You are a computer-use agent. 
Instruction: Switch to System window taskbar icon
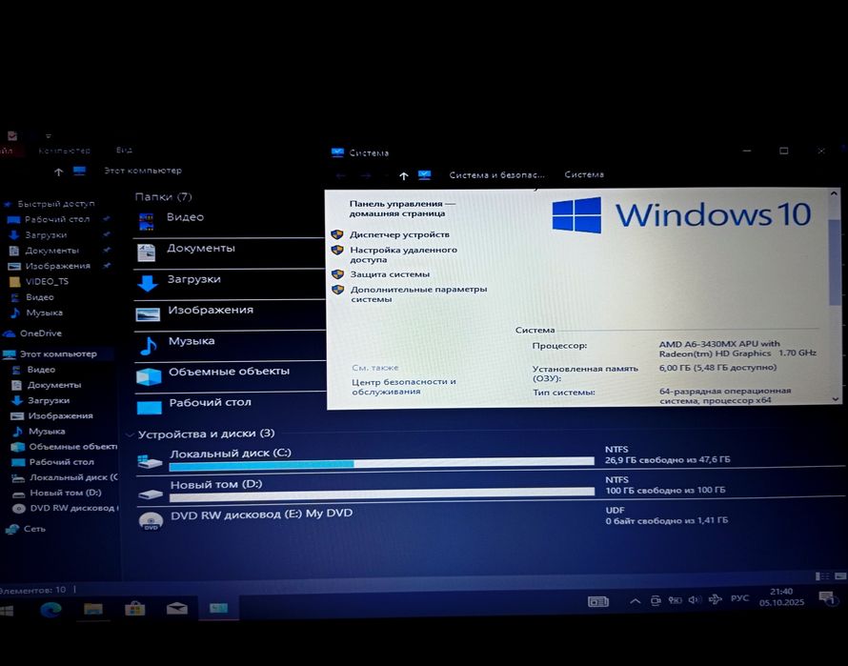click(218, 609)
